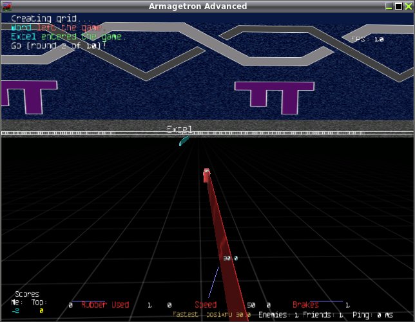This screenshot has width=415, height=322.
Task: Click the Rubber Used gauge label
Action: point(105,305)
